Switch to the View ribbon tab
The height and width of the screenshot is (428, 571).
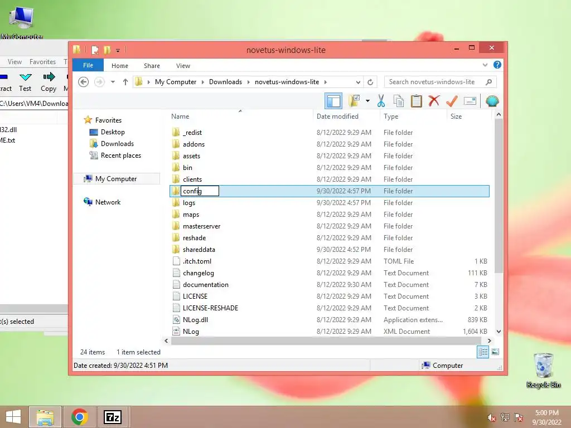pos(183,66)
